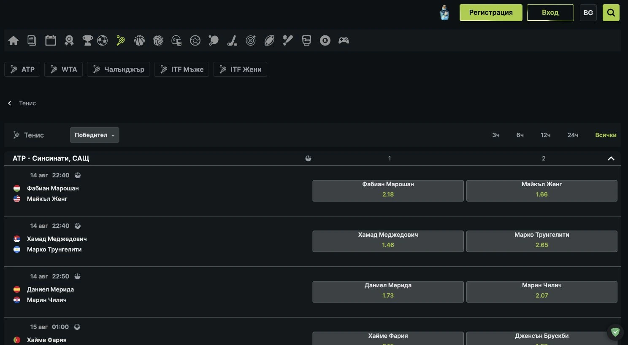Click the search magnifier button
This screenshot has width=628, height=345.
pos(611,13)
